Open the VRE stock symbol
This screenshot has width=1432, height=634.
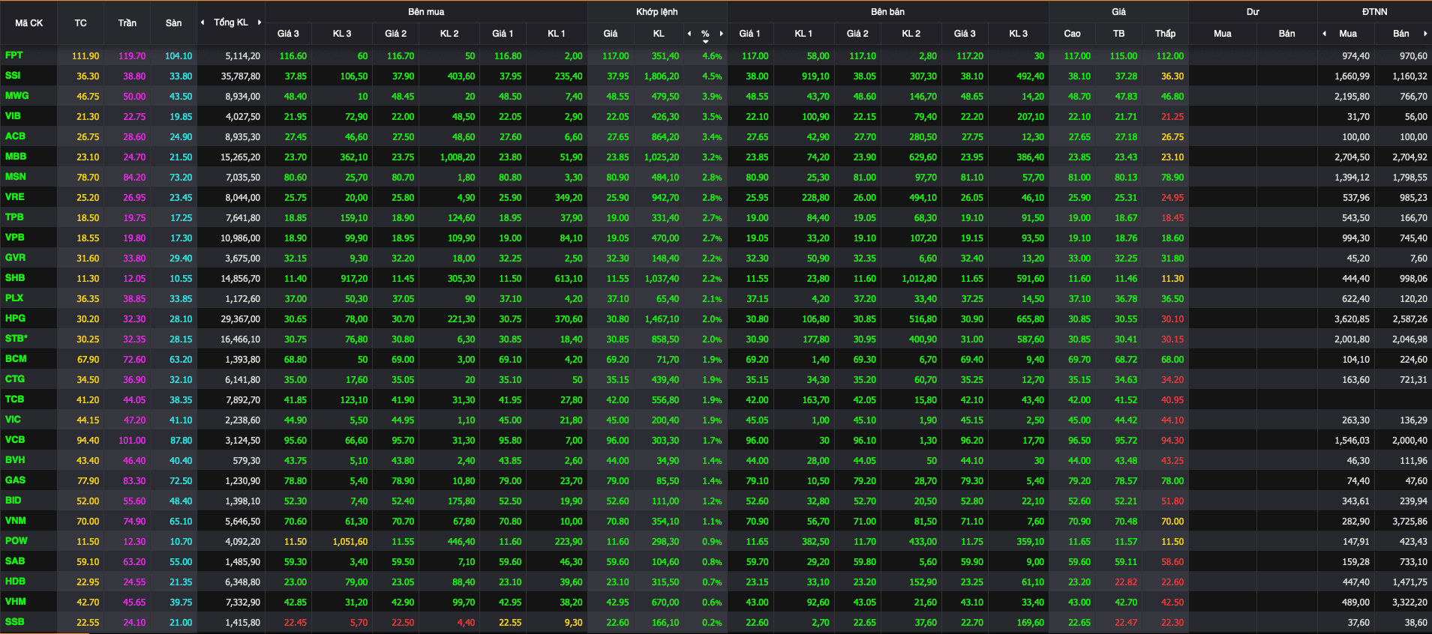coord(15,197)
